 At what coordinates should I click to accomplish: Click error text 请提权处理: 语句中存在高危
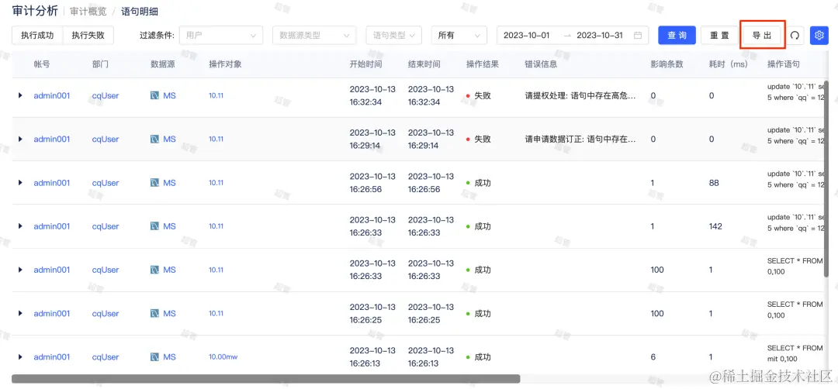click(x=581, y=95)
